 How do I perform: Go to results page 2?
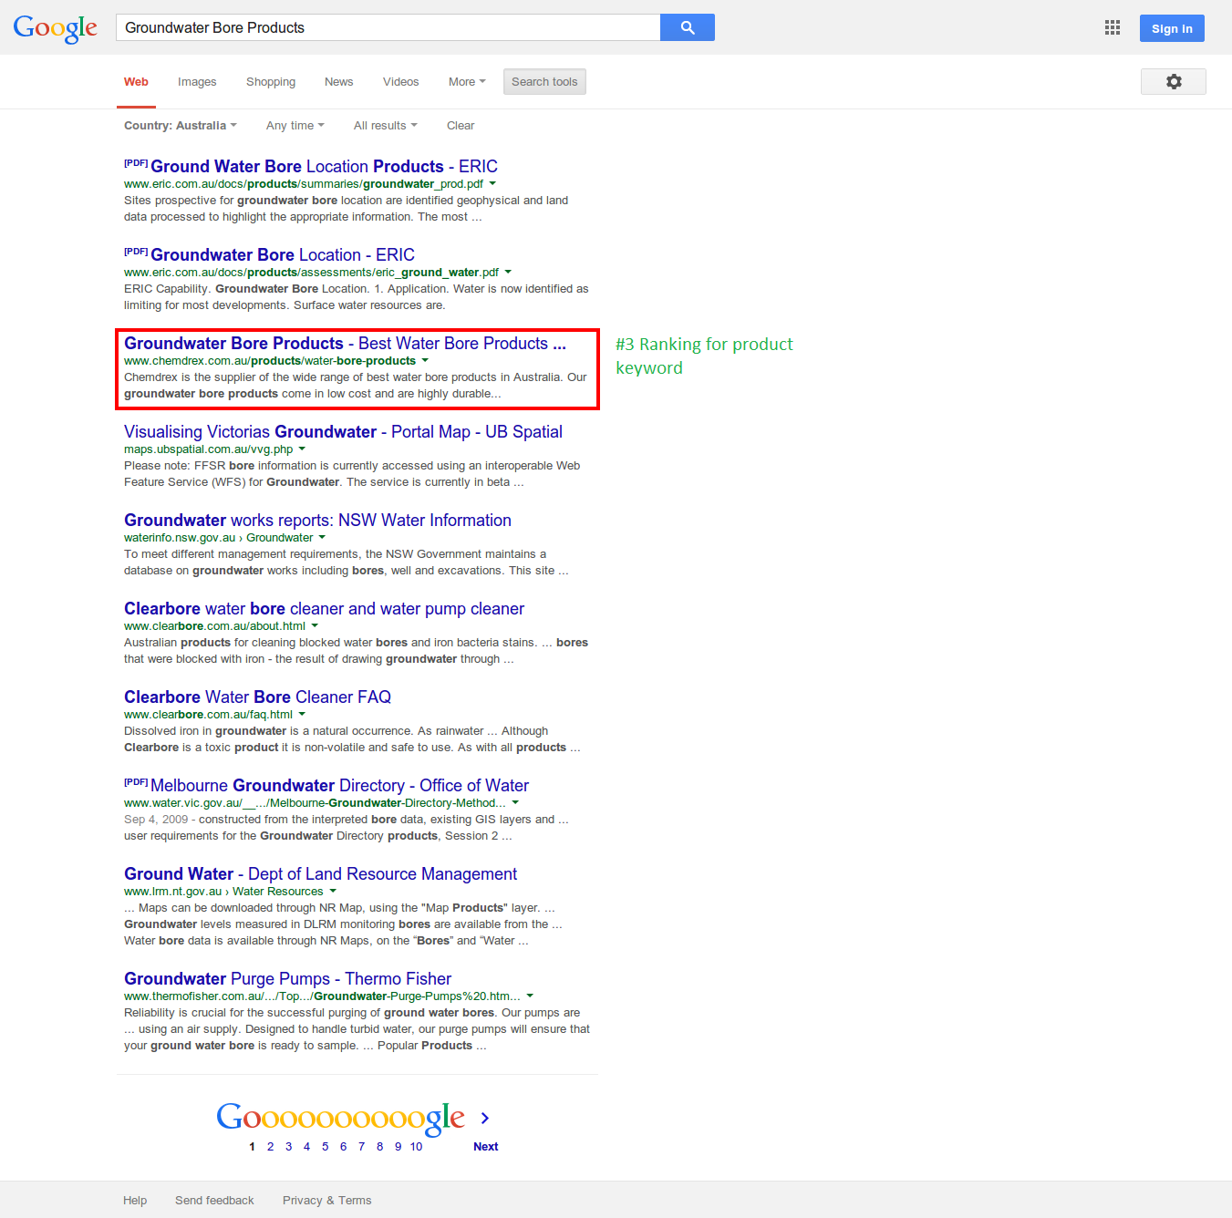[270, 1146]
